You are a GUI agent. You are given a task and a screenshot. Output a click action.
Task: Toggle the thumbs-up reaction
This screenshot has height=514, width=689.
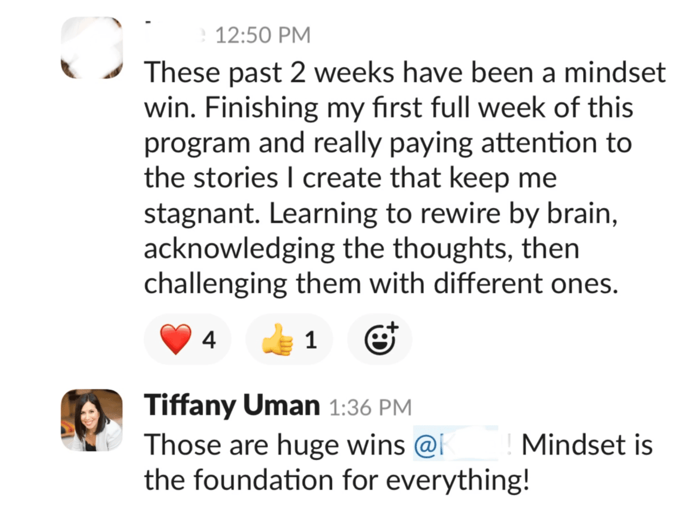289,339
